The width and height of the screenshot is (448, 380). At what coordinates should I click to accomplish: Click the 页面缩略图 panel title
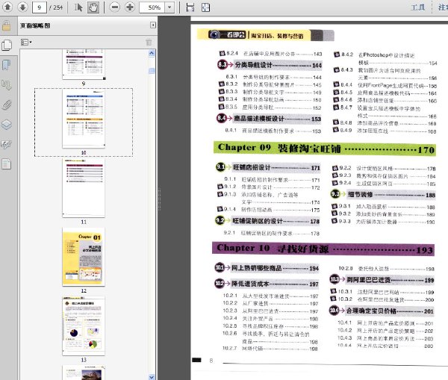35,25
